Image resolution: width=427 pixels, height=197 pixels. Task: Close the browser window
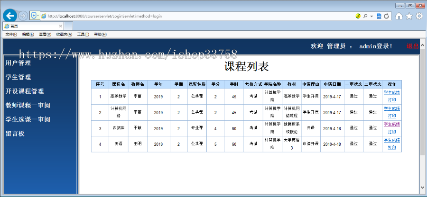(x=419, y=5)
